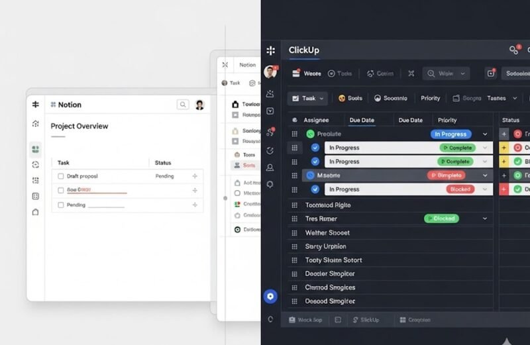Viewport: 530px width, 345px height.
Task: Click the home icon in the Notion sidebar
Action: coord(36,124)
